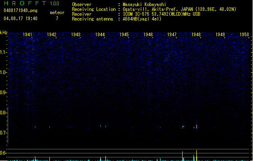The width and height of the screenshot is (253, 161).
Task: Click the "meteor" count label
Action: click(57, 12)
